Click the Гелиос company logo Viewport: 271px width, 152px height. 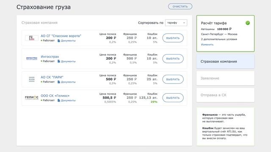[x=32, y=98]
